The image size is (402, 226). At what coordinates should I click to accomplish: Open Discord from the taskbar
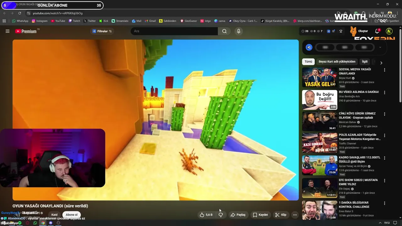51,223
